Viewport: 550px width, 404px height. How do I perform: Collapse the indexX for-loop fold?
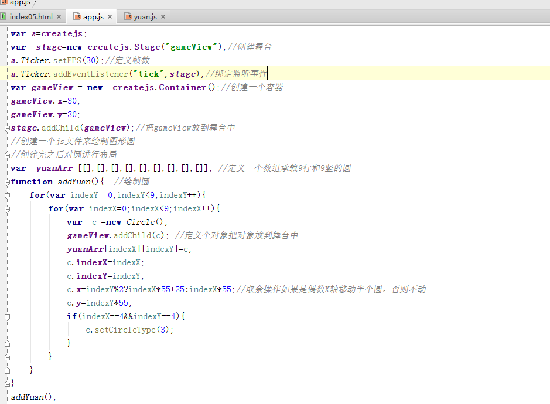pyautogui.click(x=7, y=210)
